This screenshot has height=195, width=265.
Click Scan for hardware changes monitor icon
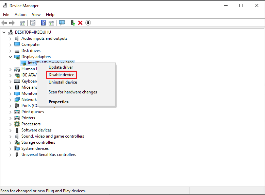tap(62, 23)
